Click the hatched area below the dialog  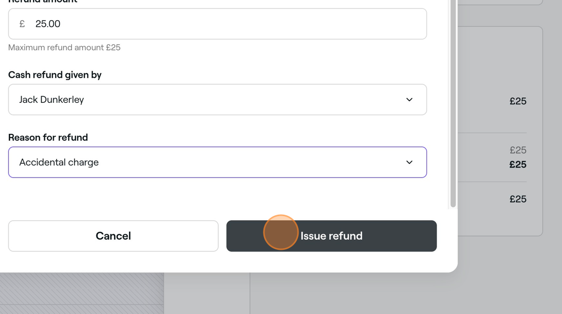point(82,293)
